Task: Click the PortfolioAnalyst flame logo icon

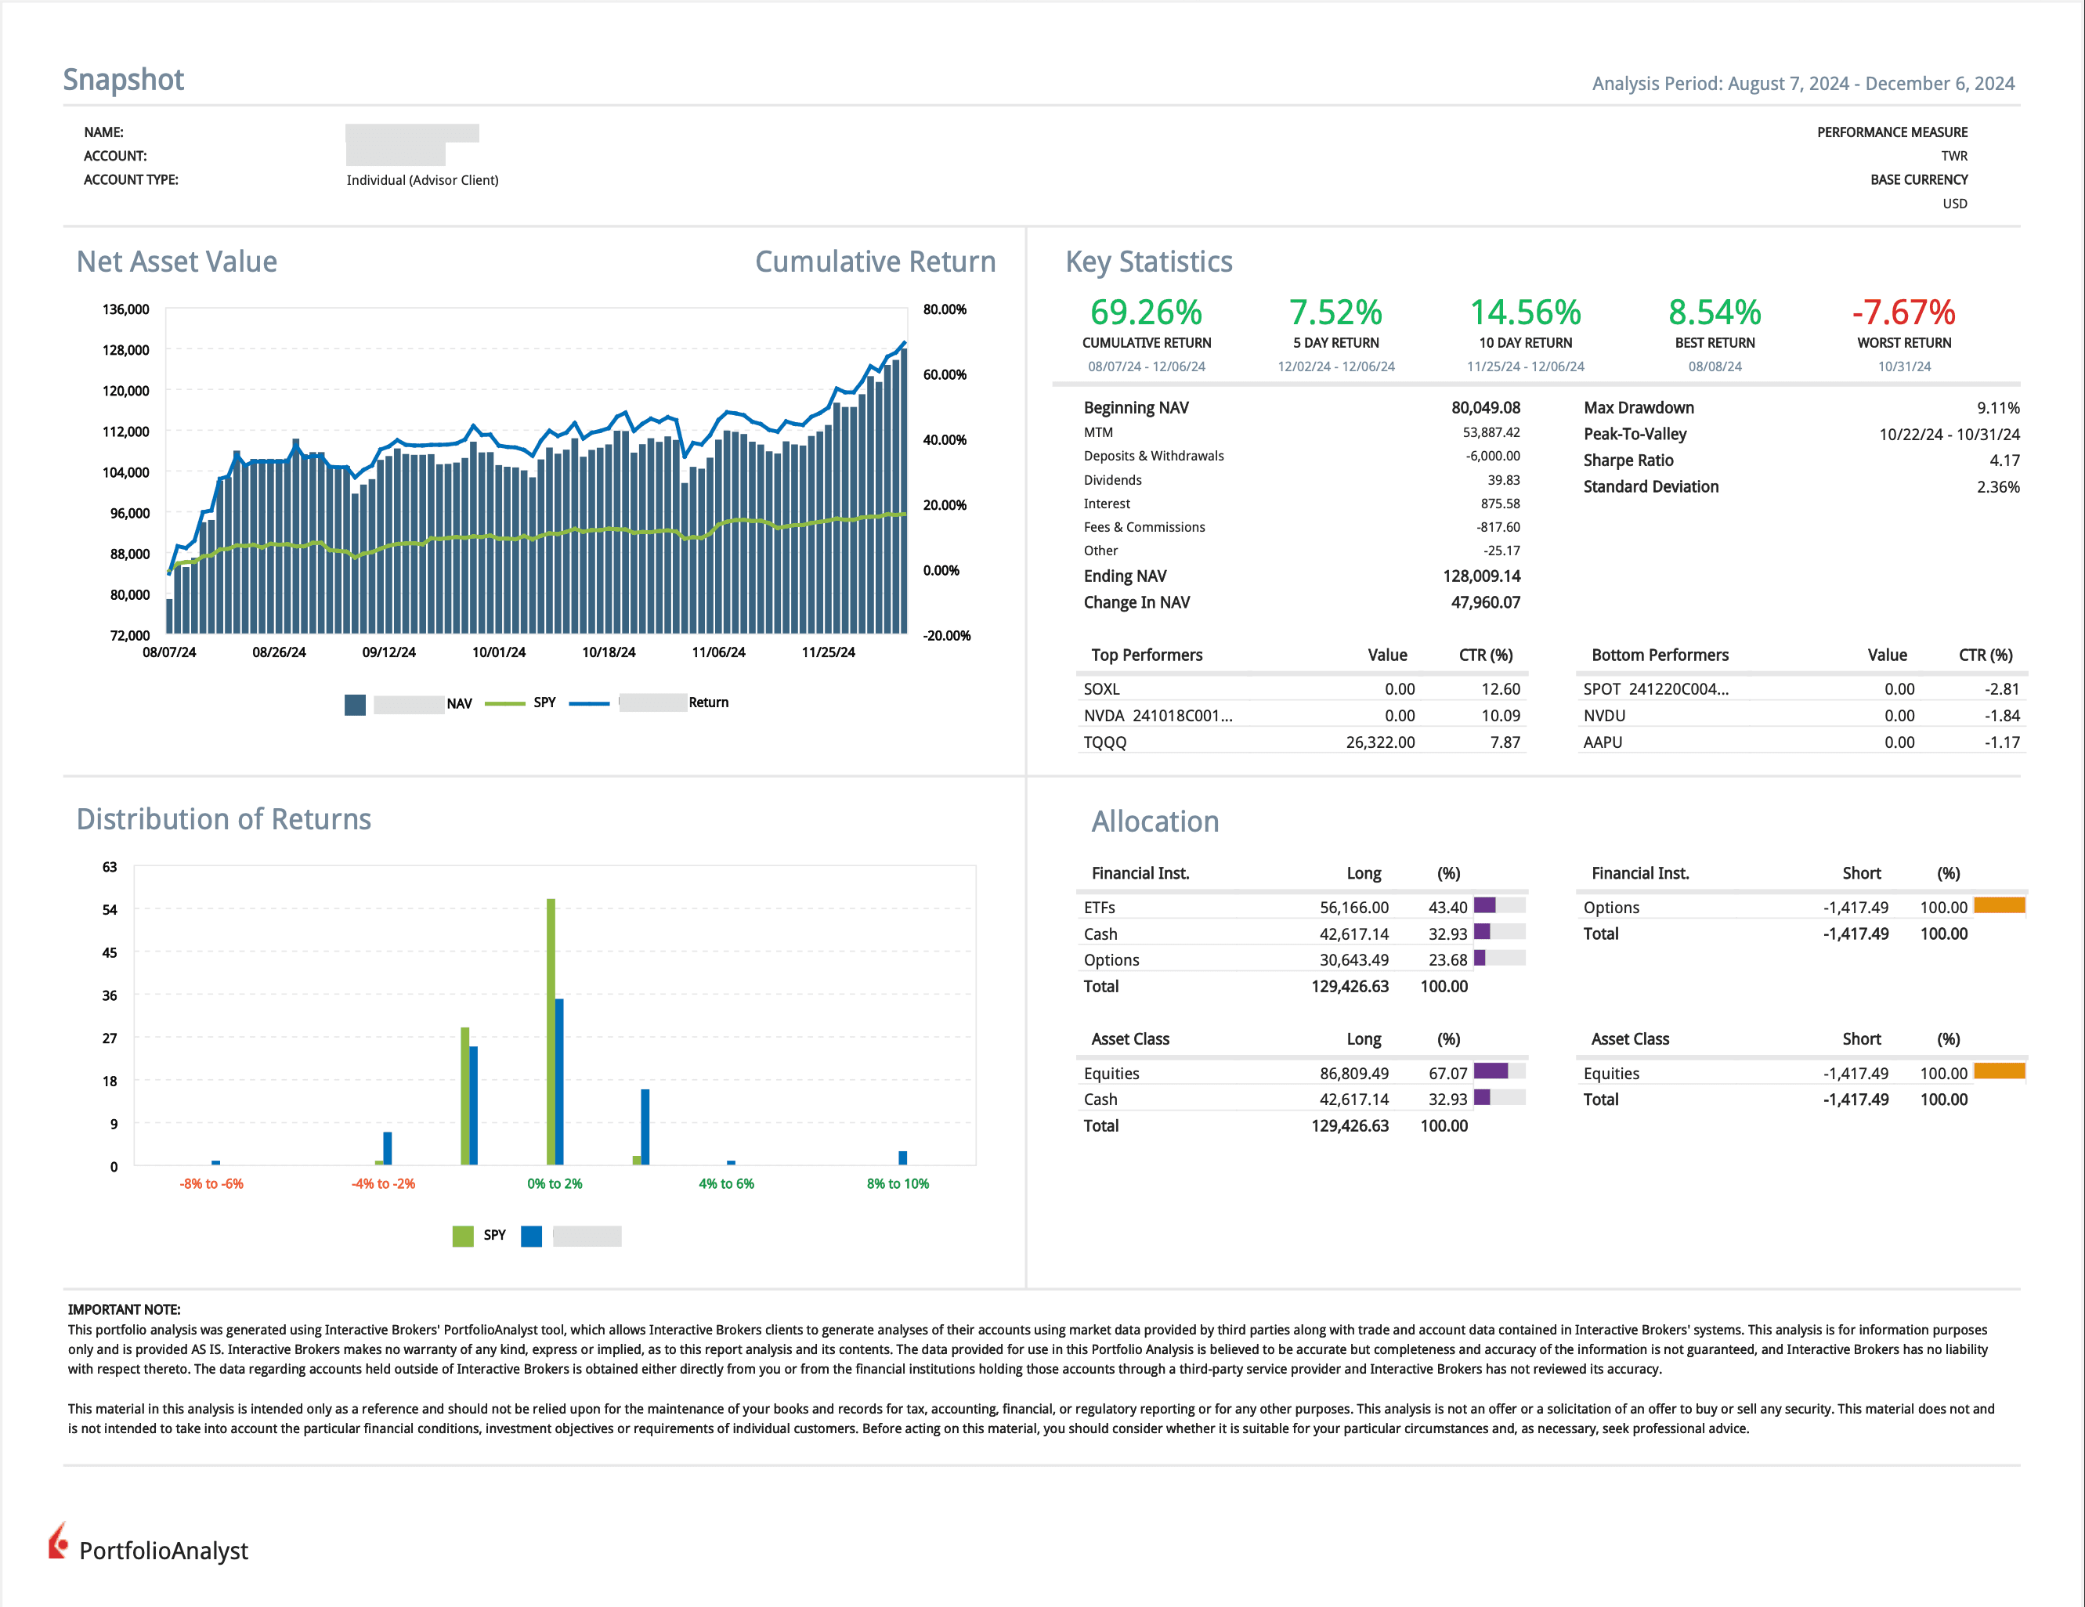Action: pos(58,1541)
